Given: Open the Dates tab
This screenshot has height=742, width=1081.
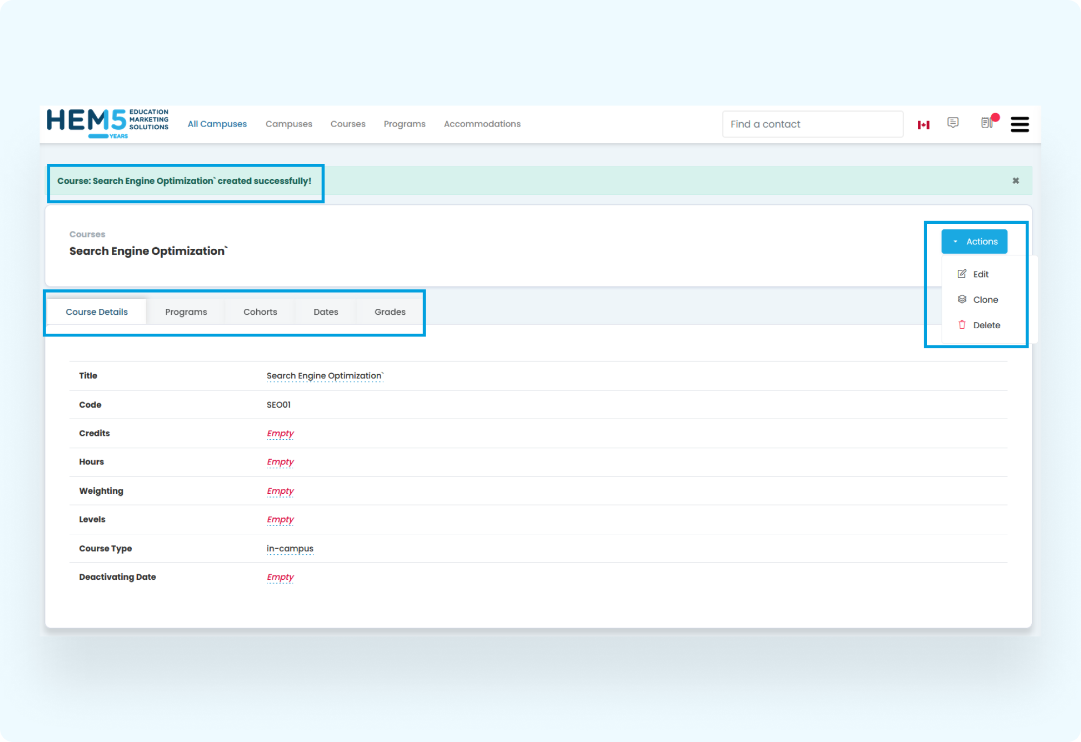Looking at the screenshot, I should coord(325,312).
